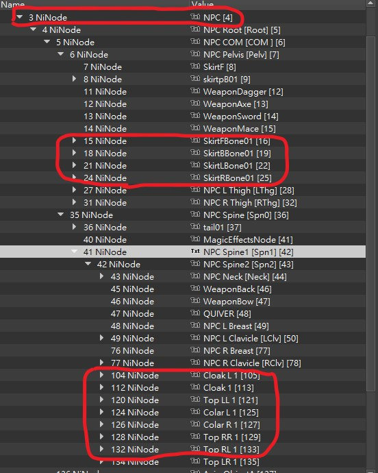Collapse the 6 NiNode Pelvis branch
The width and height of the screenshot is (378, 473).
(x=60, y=54)
